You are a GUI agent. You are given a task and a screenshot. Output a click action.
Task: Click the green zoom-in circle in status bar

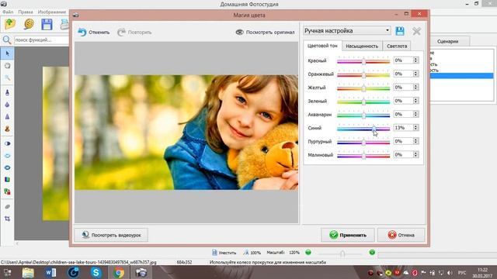click(x=372, y=253)
